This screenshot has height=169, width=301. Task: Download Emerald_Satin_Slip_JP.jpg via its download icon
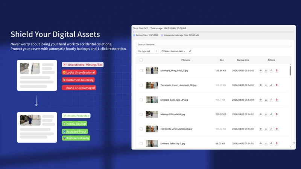click(266, 100)
